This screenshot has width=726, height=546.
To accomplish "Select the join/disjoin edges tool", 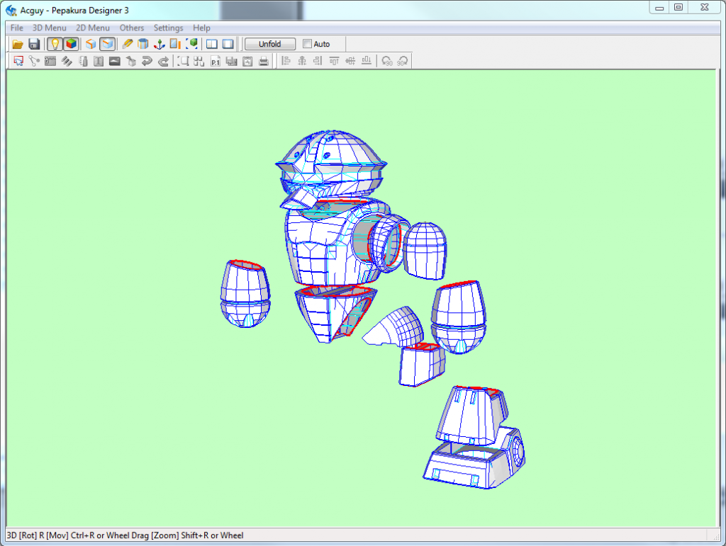I will (34, 61).
